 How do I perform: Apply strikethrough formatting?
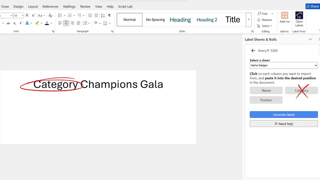click(8, 23)
